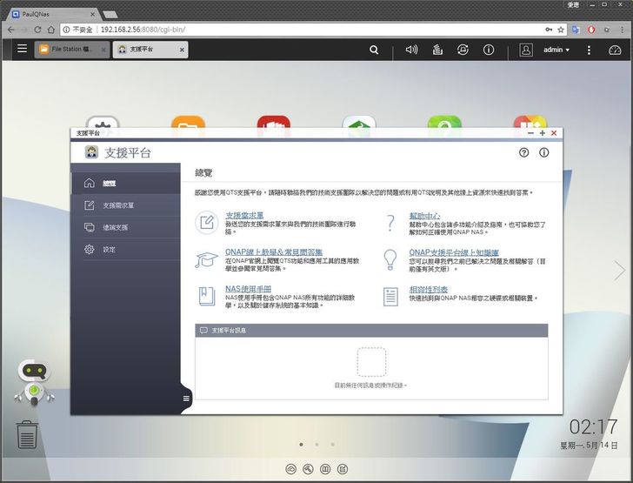This screenshot has height=483, width=633.
Task: Open the volume control icon in toolbar
Action: (x=411, y=50)
